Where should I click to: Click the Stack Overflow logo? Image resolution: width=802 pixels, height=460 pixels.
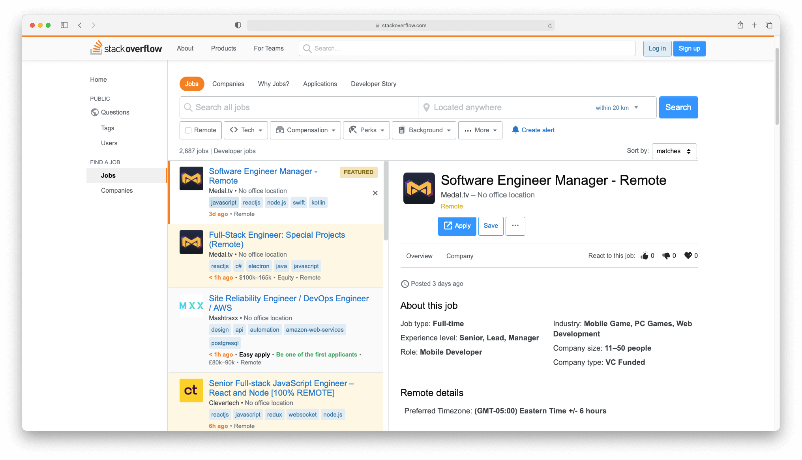point(126,48)
